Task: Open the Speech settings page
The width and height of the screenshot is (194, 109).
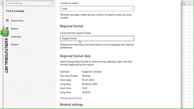Action: point(15,45)
